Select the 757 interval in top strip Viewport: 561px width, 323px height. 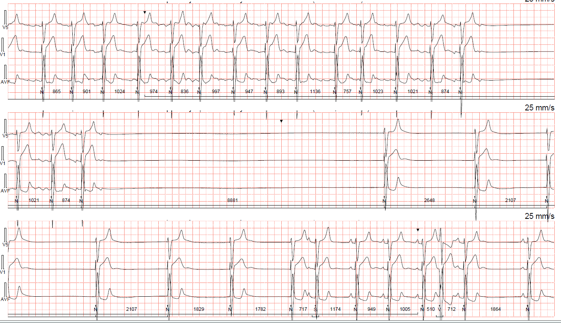[347, 92]
